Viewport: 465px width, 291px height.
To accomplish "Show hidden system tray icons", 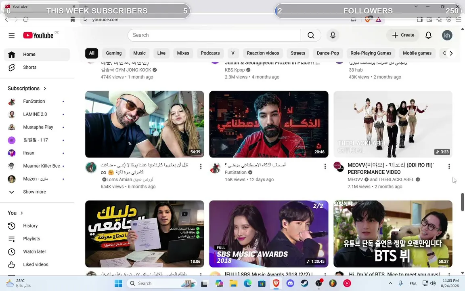I will pyautogui.click(x=390, y=283).
